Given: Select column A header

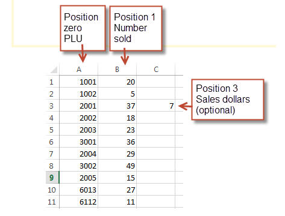Looking at the screenshot, I should (x=79, y=70).
